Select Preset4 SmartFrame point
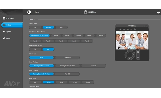Viewport: 161px width, 98px height. 101,36
